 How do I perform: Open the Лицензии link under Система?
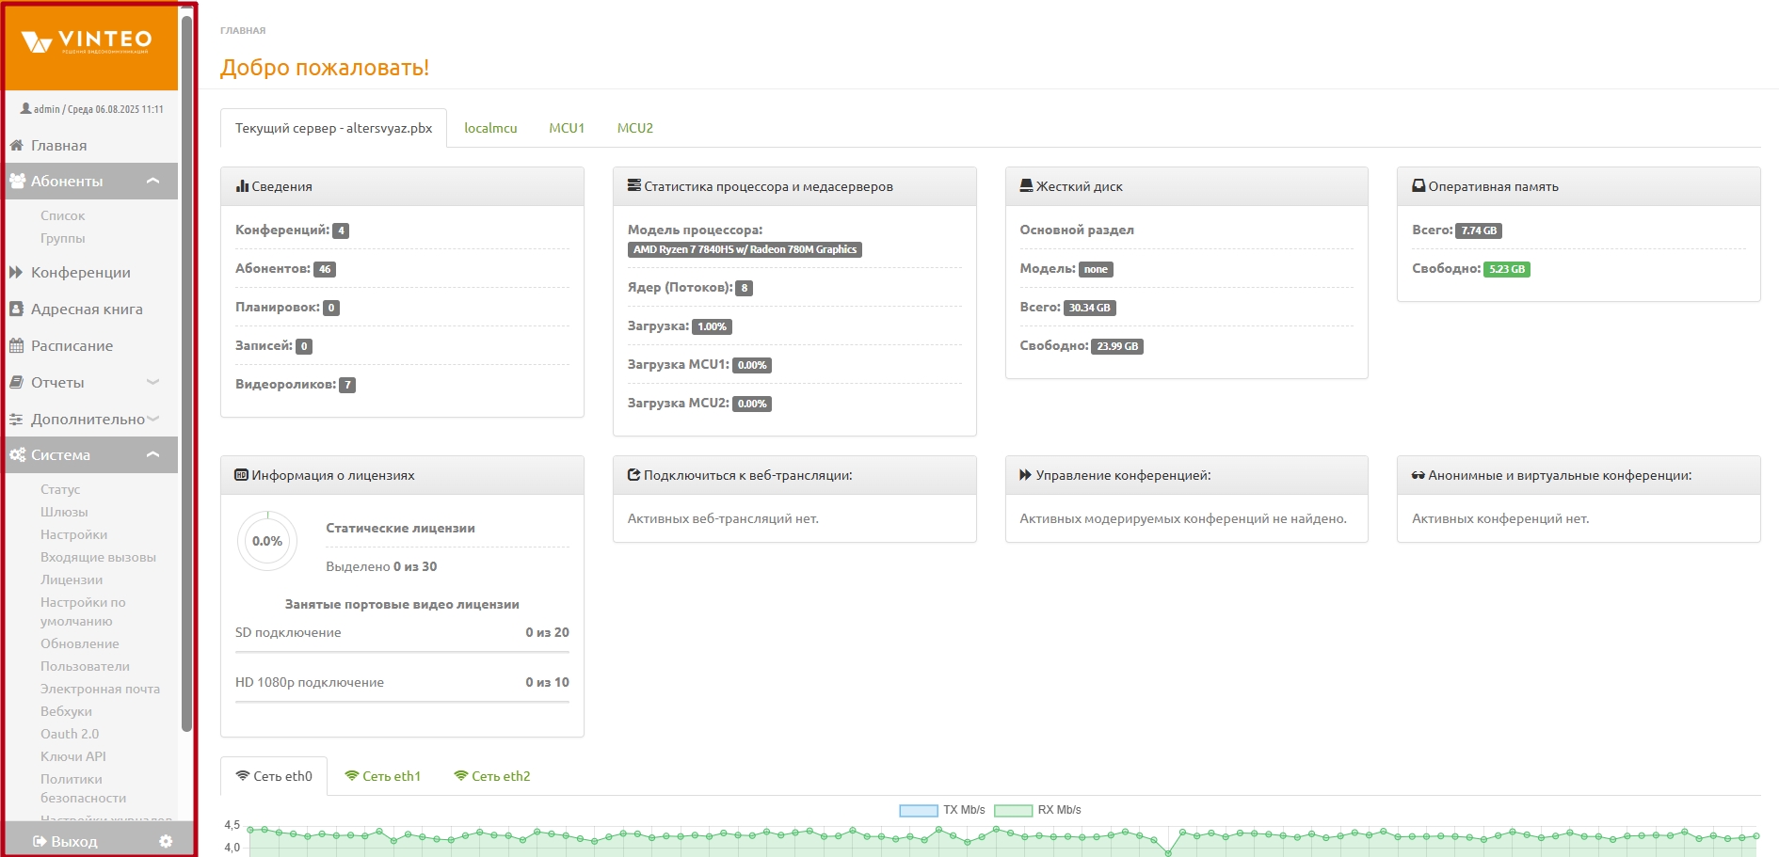point(72,579)
